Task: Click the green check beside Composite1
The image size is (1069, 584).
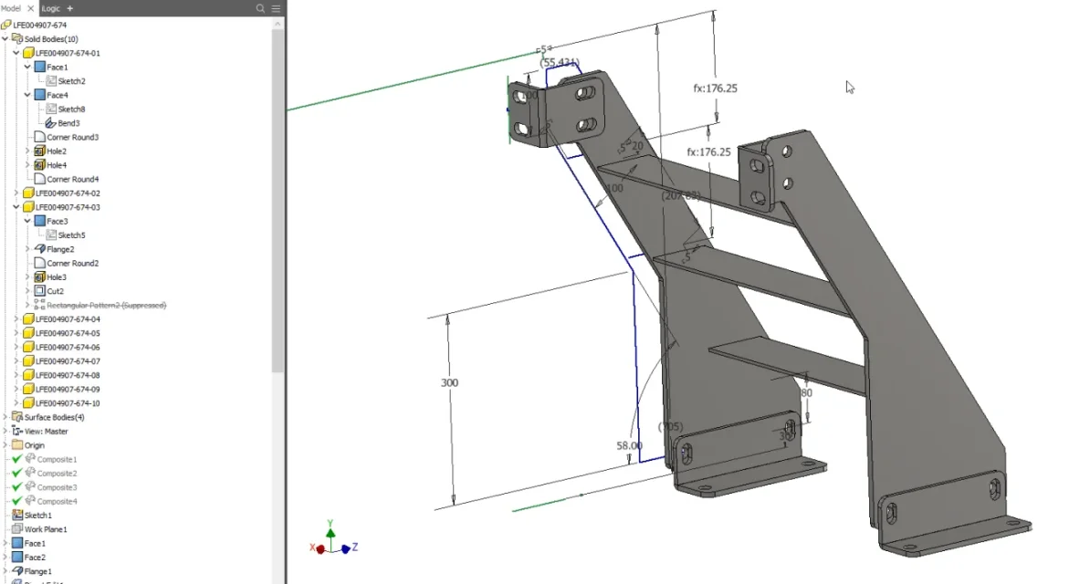Action: (x=17, y=459)
